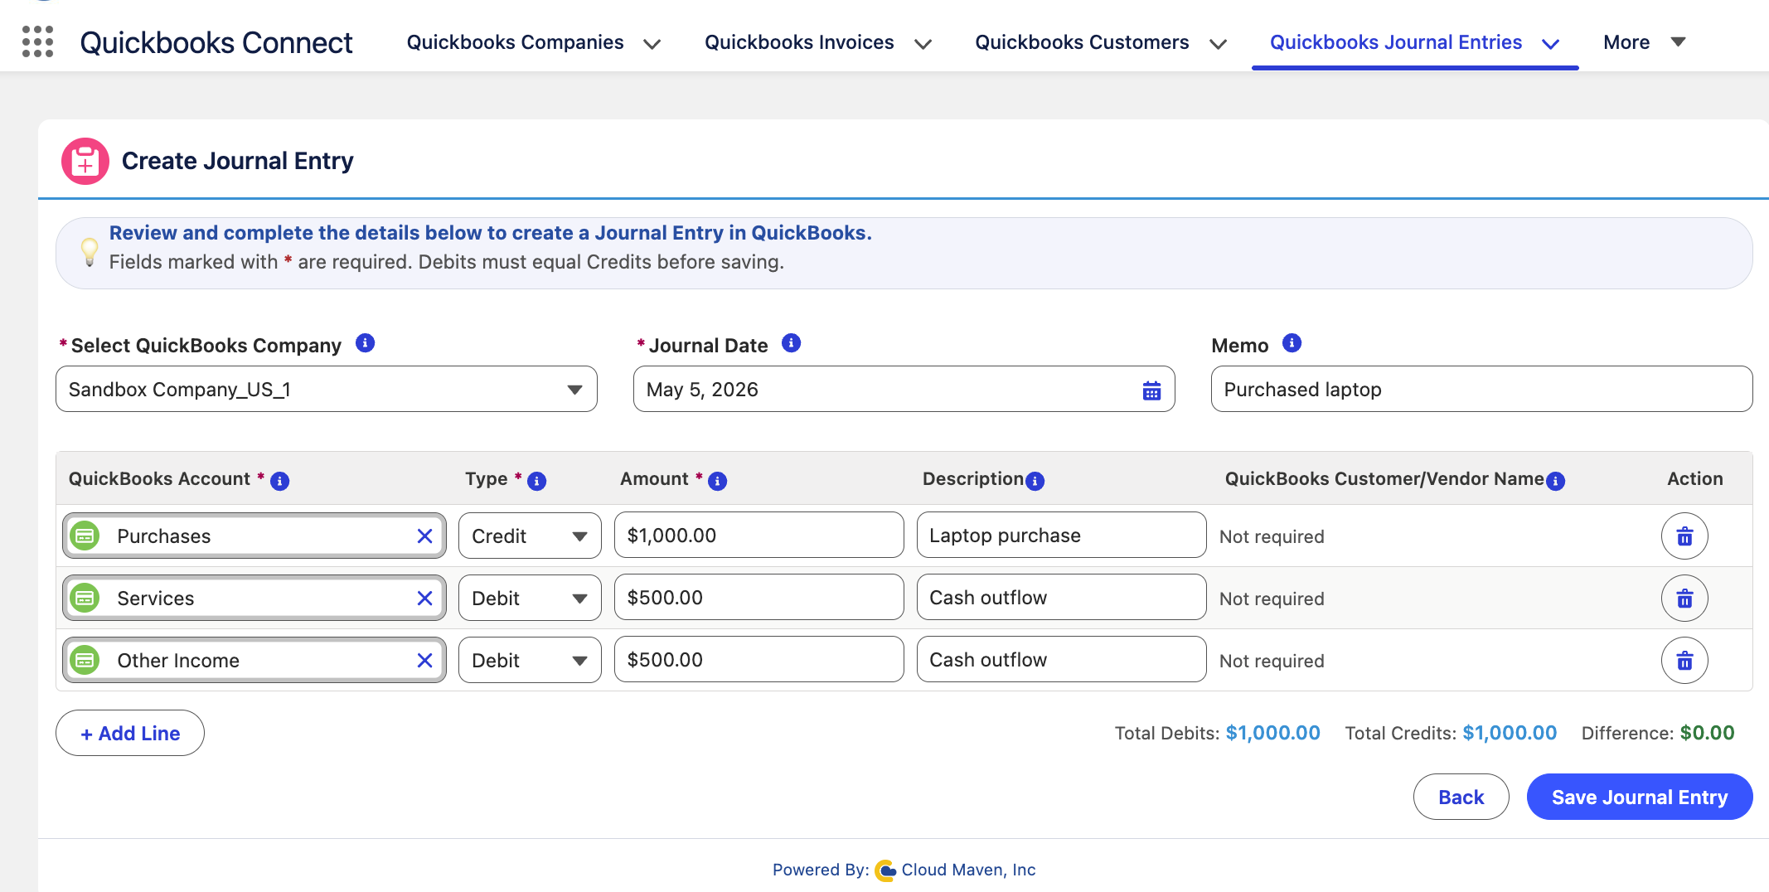
Task: Show info for Amount column
Action: click(718, 481)
